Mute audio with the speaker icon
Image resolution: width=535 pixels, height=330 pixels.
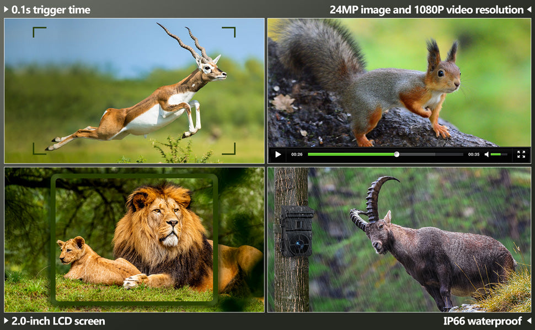(486, 155)
